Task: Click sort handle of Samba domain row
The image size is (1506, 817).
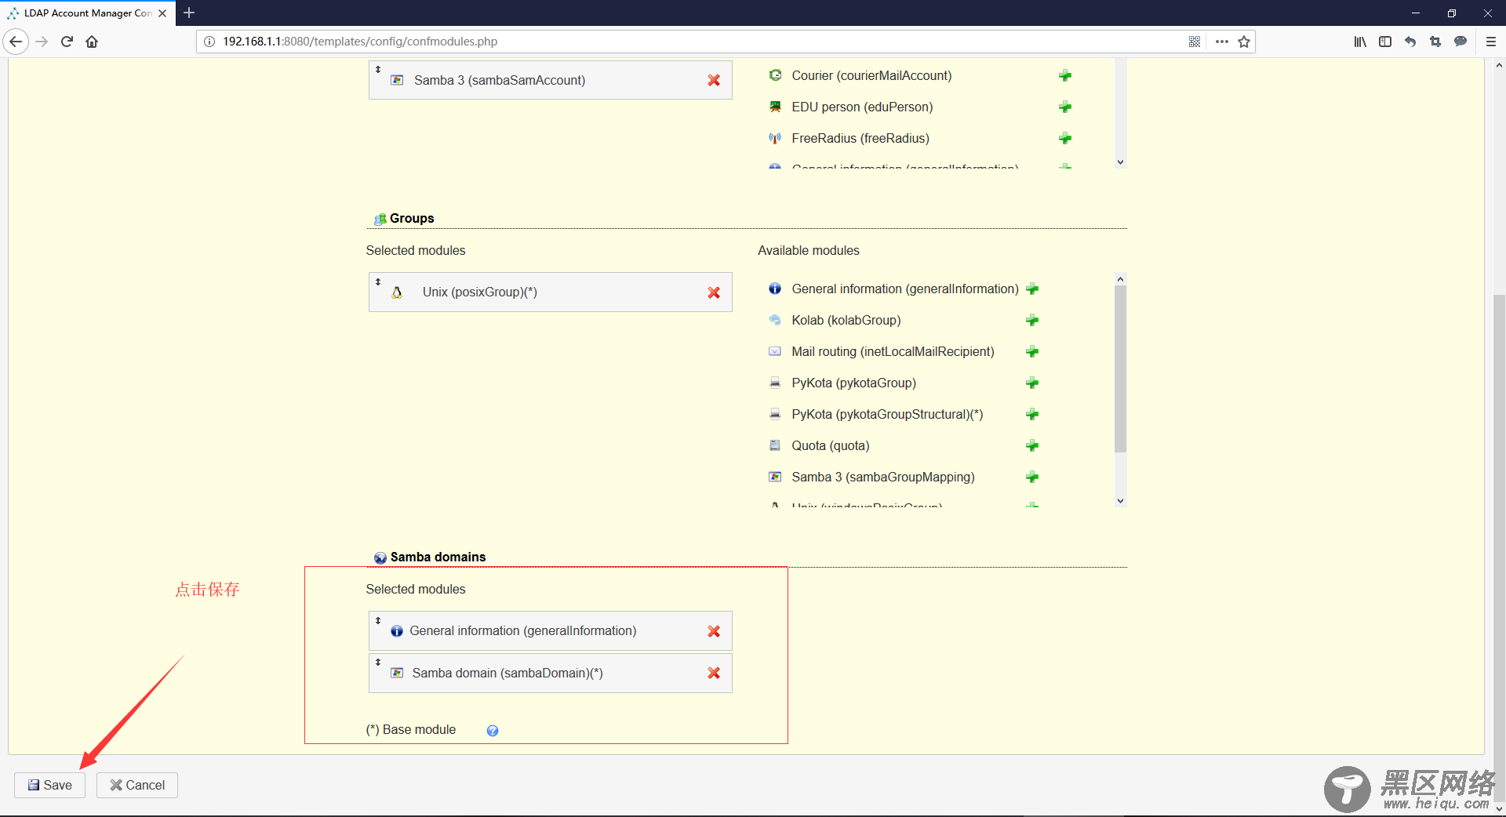Action: (x=378, y=663)
